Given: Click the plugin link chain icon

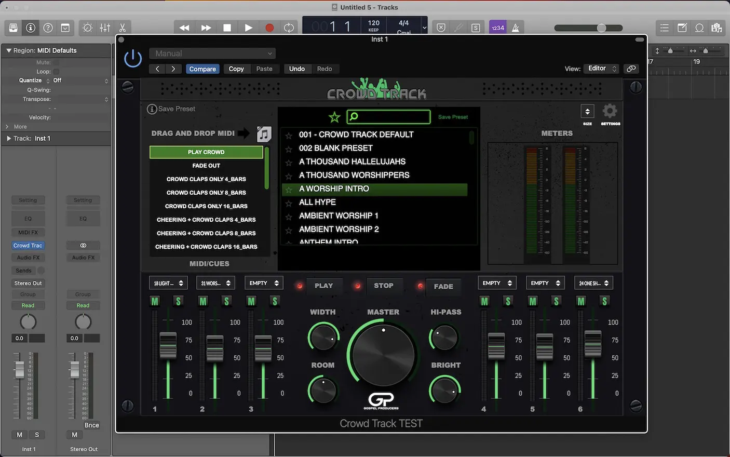Looking at the screenshot, I should point(631,69).
